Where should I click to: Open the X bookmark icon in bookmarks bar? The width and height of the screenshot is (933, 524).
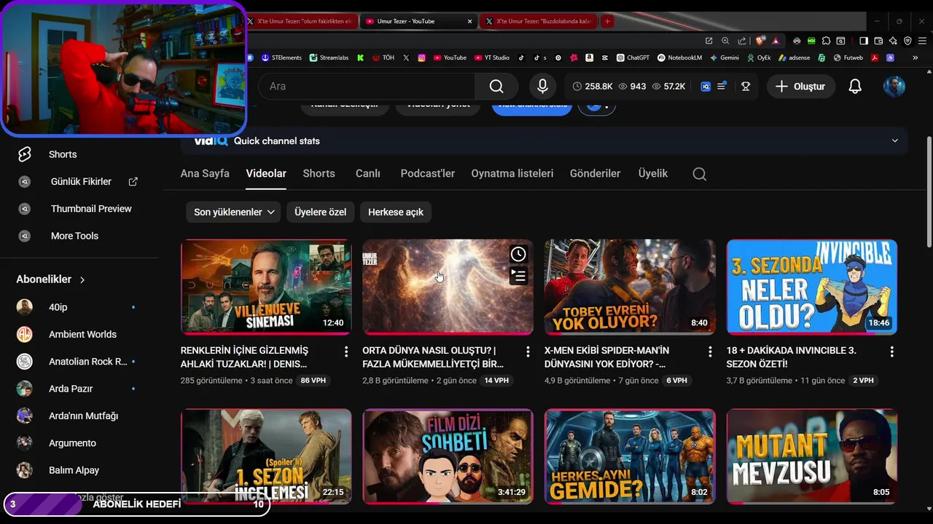pos(406,57)
